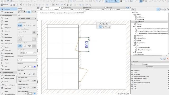Collapse the Свойства properties section
The width and height of the screenshot is (169, 95).
click(132, 62)
